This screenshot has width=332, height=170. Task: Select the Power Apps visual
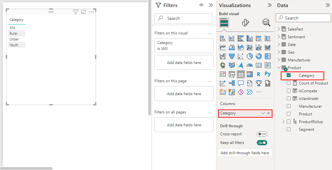(x=241, y=92)
